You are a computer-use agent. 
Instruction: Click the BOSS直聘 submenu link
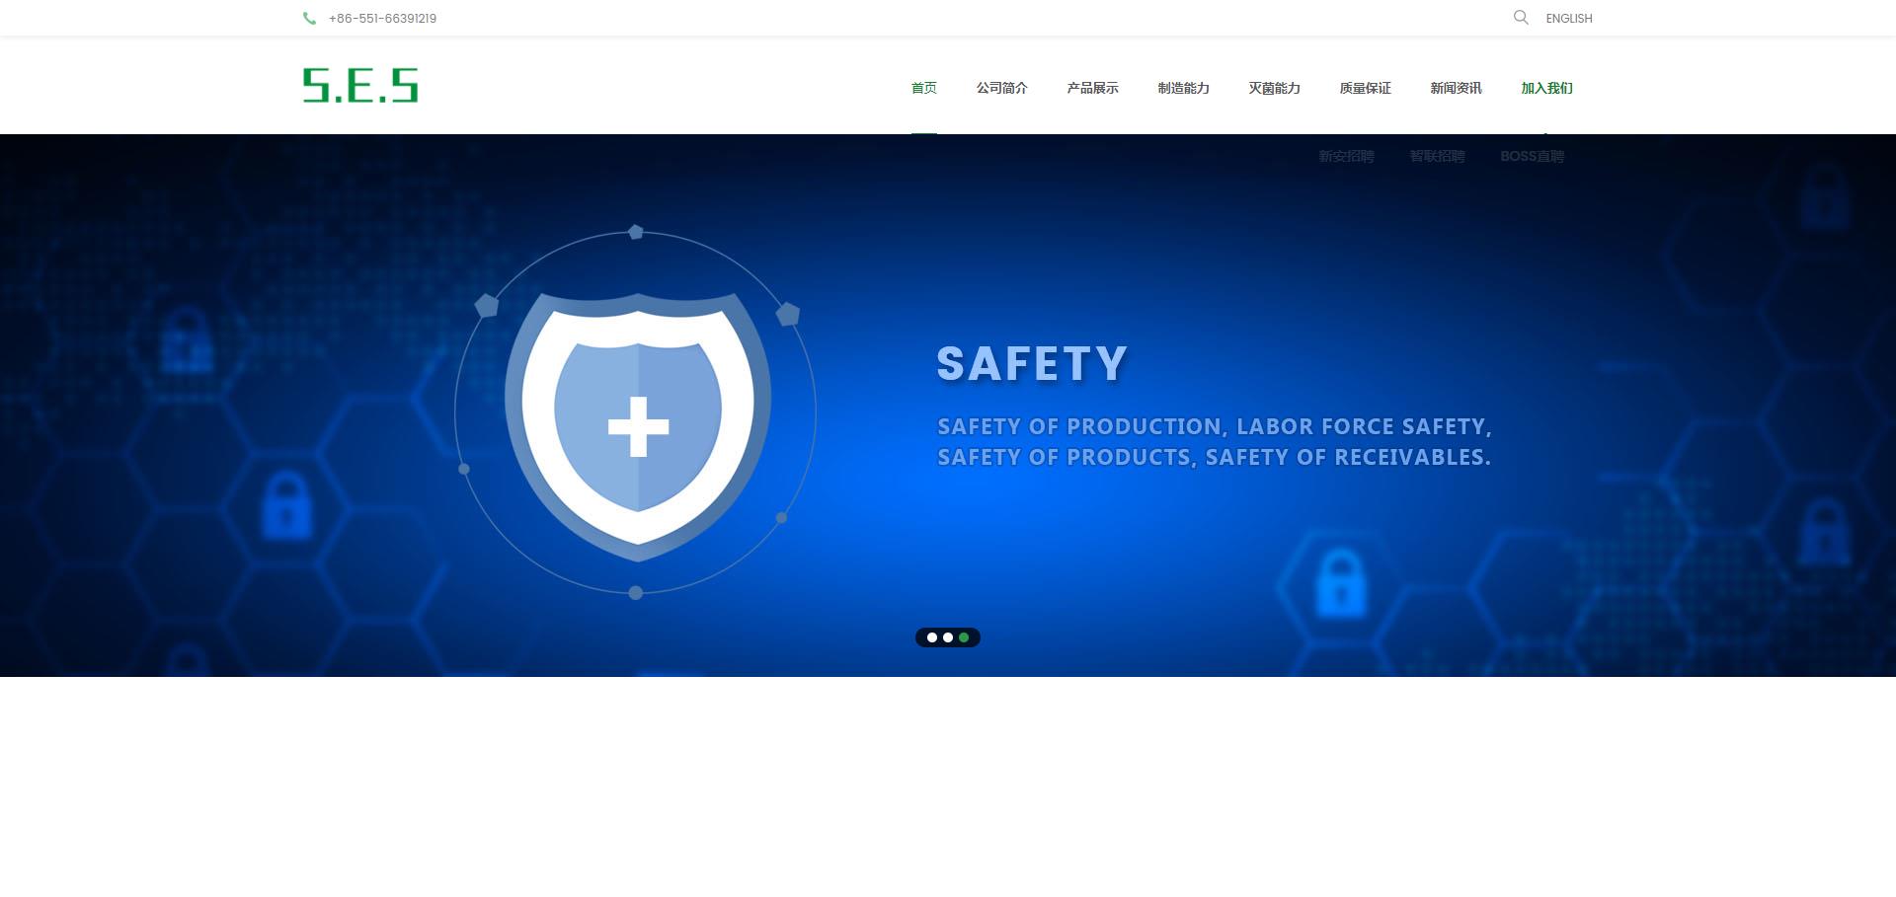1533,156
